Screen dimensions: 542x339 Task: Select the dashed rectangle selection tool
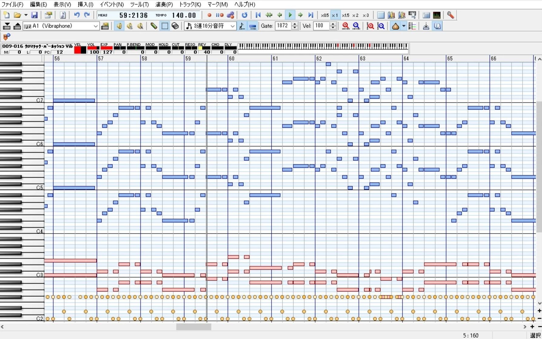pos(165,26)
